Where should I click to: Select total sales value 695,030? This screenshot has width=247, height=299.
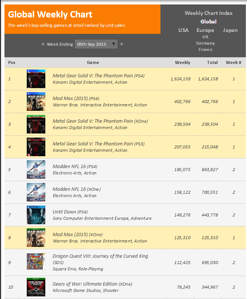click(x=210, y=263)
